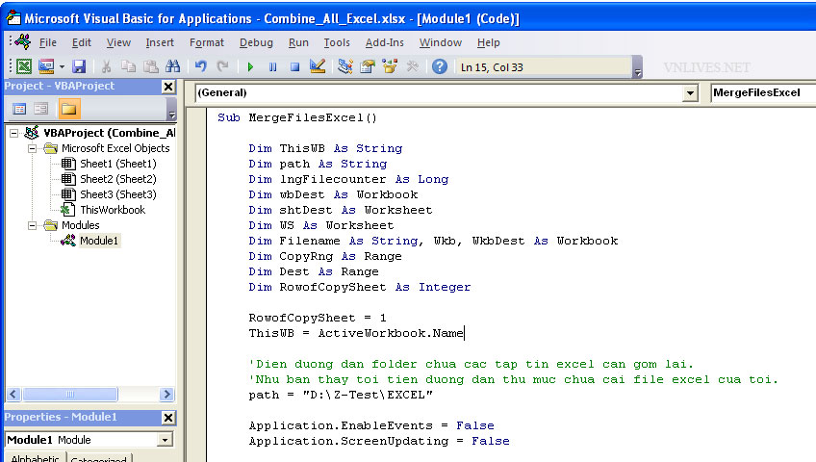Select Sheet1 (Sheet1) in project tree
Image resolution: width=816 pixels, height=462 pixels.
click(x=118, y=164)
